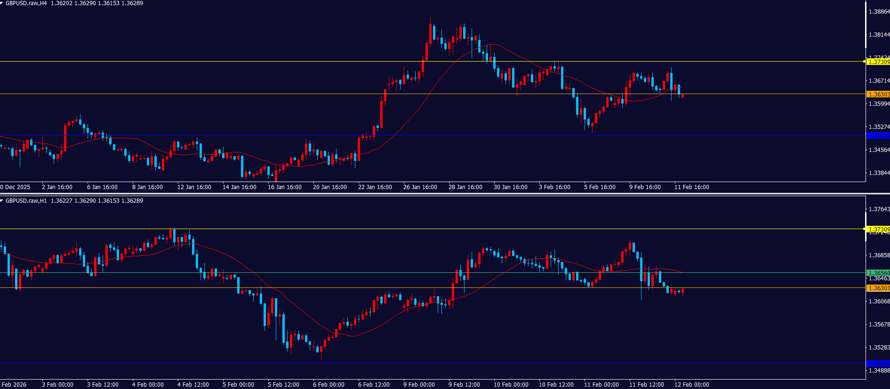Select green 1.36560 price tag on H1 chart
The width and height of the screenshot is (890, 389).
[878, 273]
